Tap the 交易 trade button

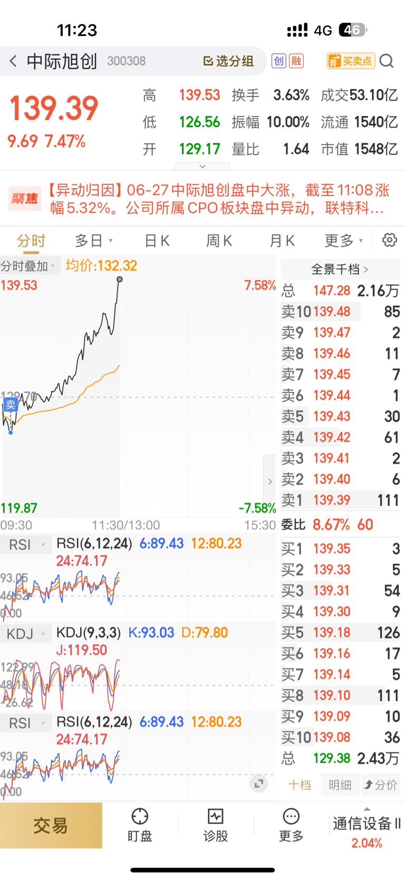51,826
